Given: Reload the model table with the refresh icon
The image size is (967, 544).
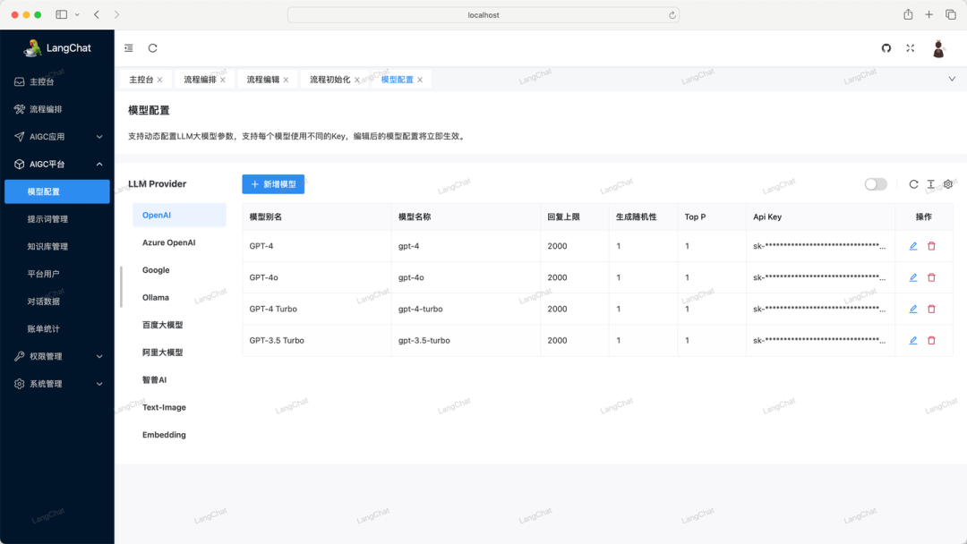Looking at the screenshot, I should [x=913, y=184].
